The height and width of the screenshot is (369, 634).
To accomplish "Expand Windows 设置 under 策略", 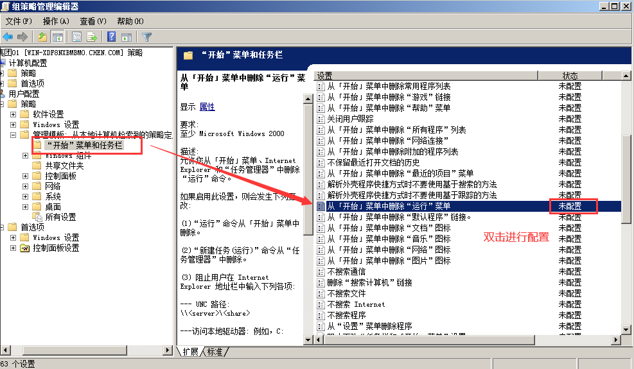I will [x=13, y=125].
